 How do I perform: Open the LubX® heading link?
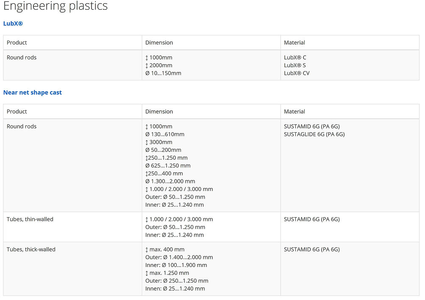13,24
